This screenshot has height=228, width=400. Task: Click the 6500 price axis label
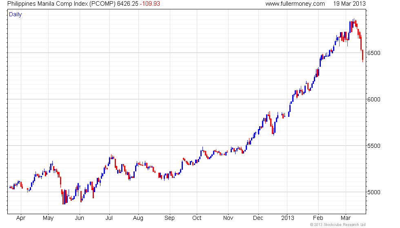click(x=374, y=53)
